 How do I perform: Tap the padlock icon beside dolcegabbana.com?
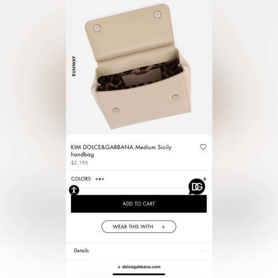tap(119, 267)
